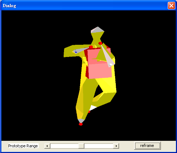The height and width of the screenshot is (153, 177).
Task: Select the red joint marker above the pink box
Action: [x=91, y=47]
